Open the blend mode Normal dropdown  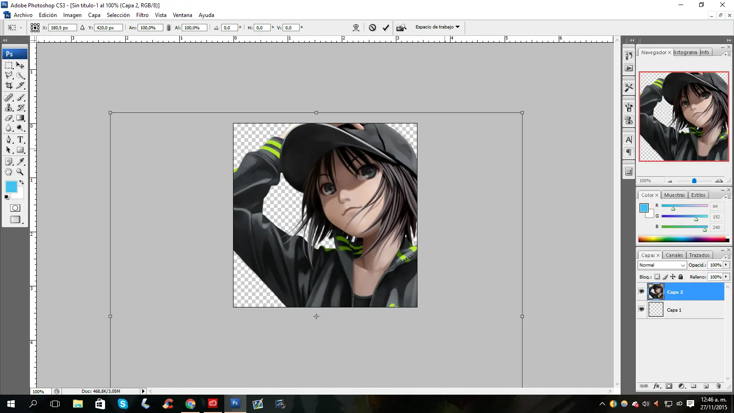point(662,265)
